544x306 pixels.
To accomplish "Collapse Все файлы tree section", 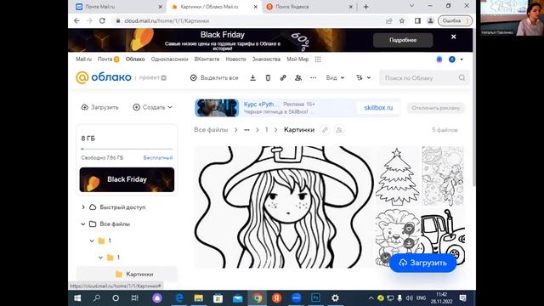I will (83, 224).
